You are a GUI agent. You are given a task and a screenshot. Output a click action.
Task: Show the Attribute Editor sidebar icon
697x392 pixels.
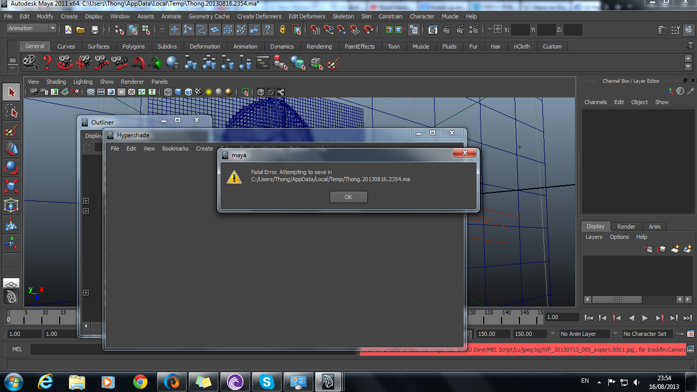(662, 30)
